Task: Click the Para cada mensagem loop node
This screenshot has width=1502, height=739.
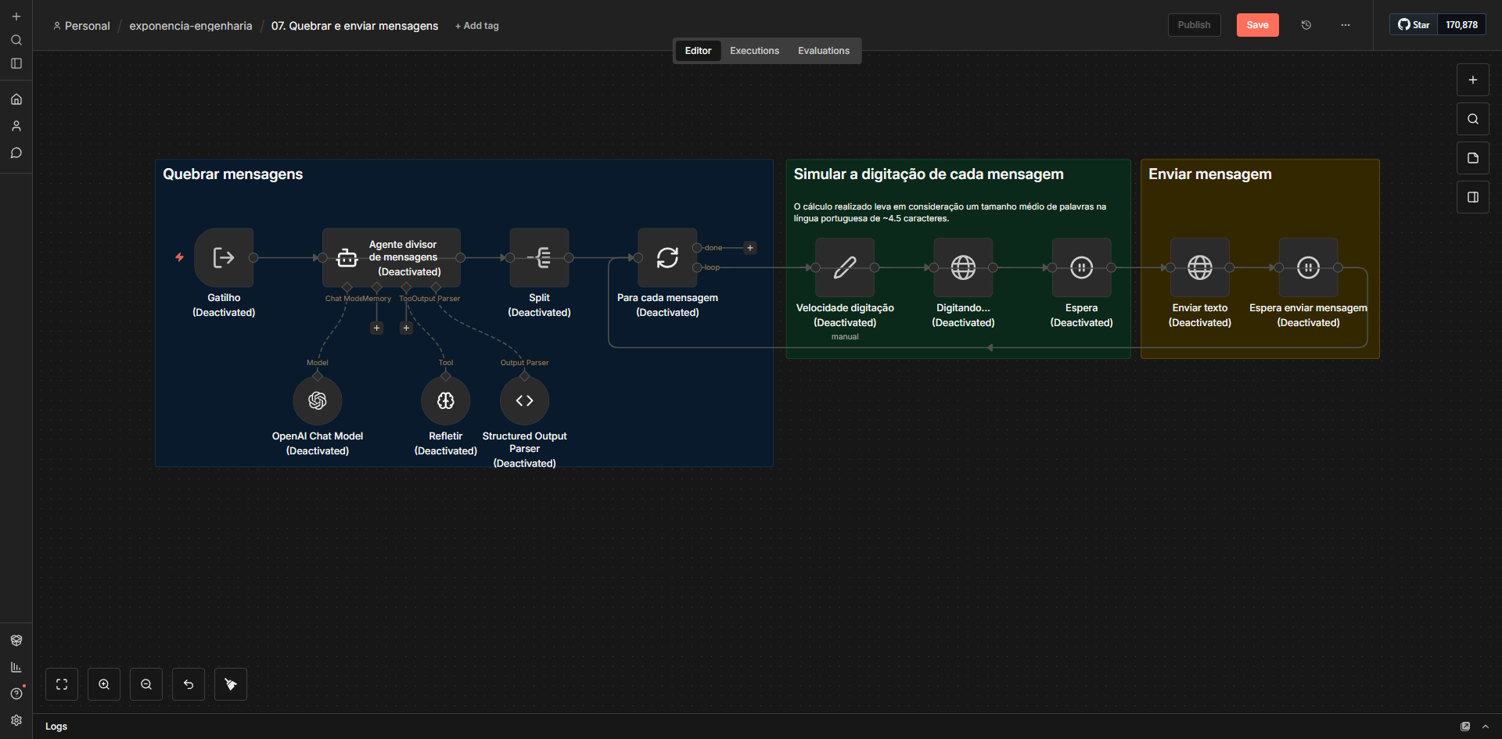Action: (x=667, y=257)
